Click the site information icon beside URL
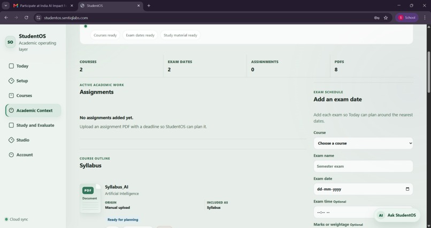 [39, 18]
